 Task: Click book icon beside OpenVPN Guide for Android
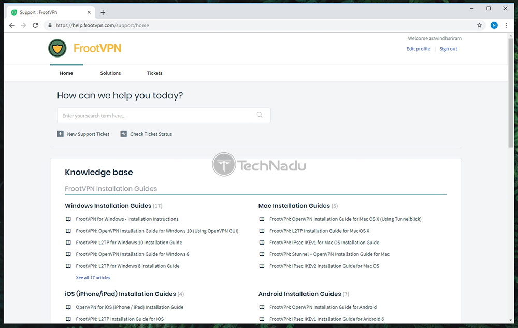tap(262, 307)
